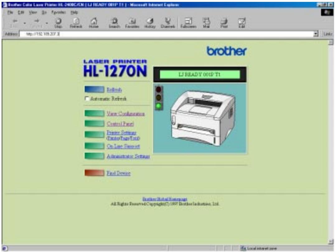
Task: Open the Channels toolbar icon
Action: click(x=168, y=23)
